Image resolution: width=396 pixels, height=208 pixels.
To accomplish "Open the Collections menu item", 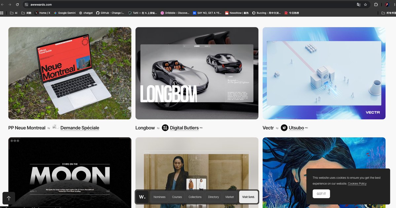I will tap(195, 197).
